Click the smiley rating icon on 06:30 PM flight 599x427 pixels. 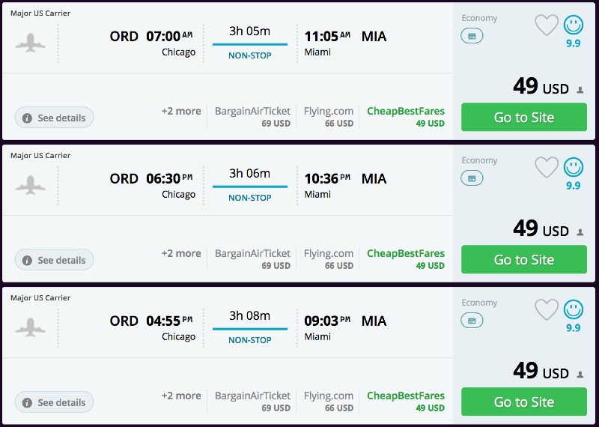tap(574, 168)
